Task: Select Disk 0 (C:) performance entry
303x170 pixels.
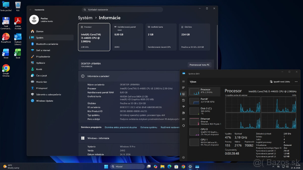Action: click(x=204, y=111)
